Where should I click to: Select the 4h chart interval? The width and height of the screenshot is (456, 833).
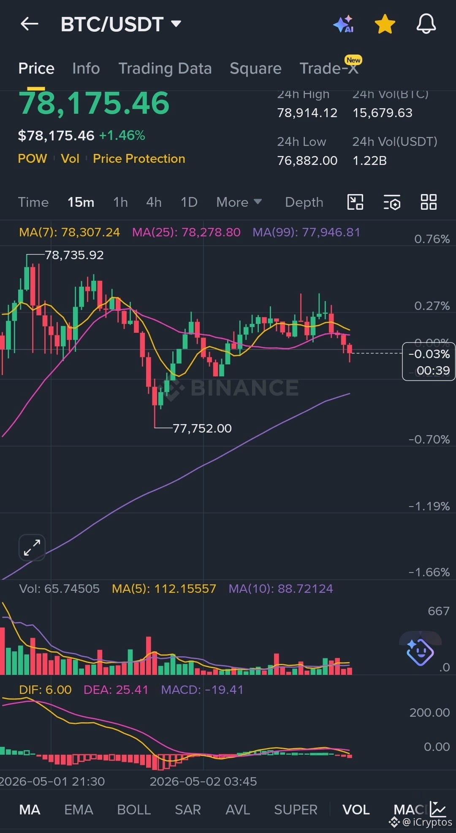(154, 202)
